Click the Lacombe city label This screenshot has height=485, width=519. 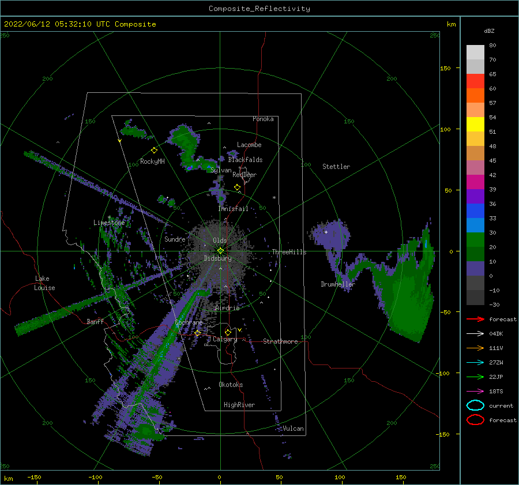[x=249, y=145]
